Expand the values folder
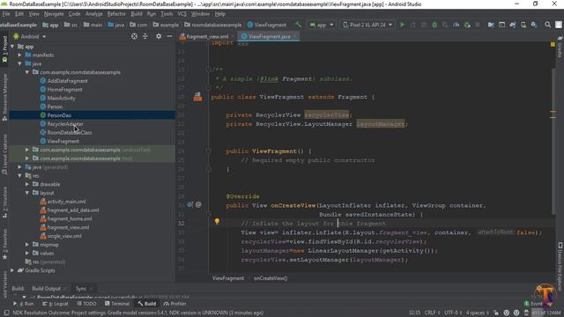564x317 pixels. tap(27, 253)
